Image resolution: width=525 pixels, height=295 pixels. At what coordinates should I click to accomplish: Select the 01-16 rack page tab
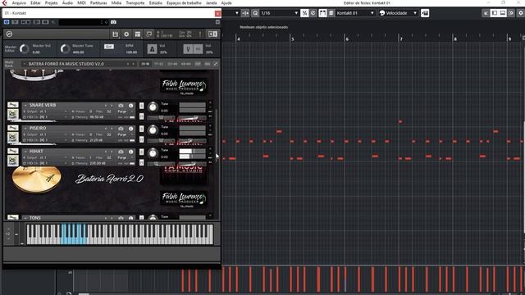click(145, 64)
